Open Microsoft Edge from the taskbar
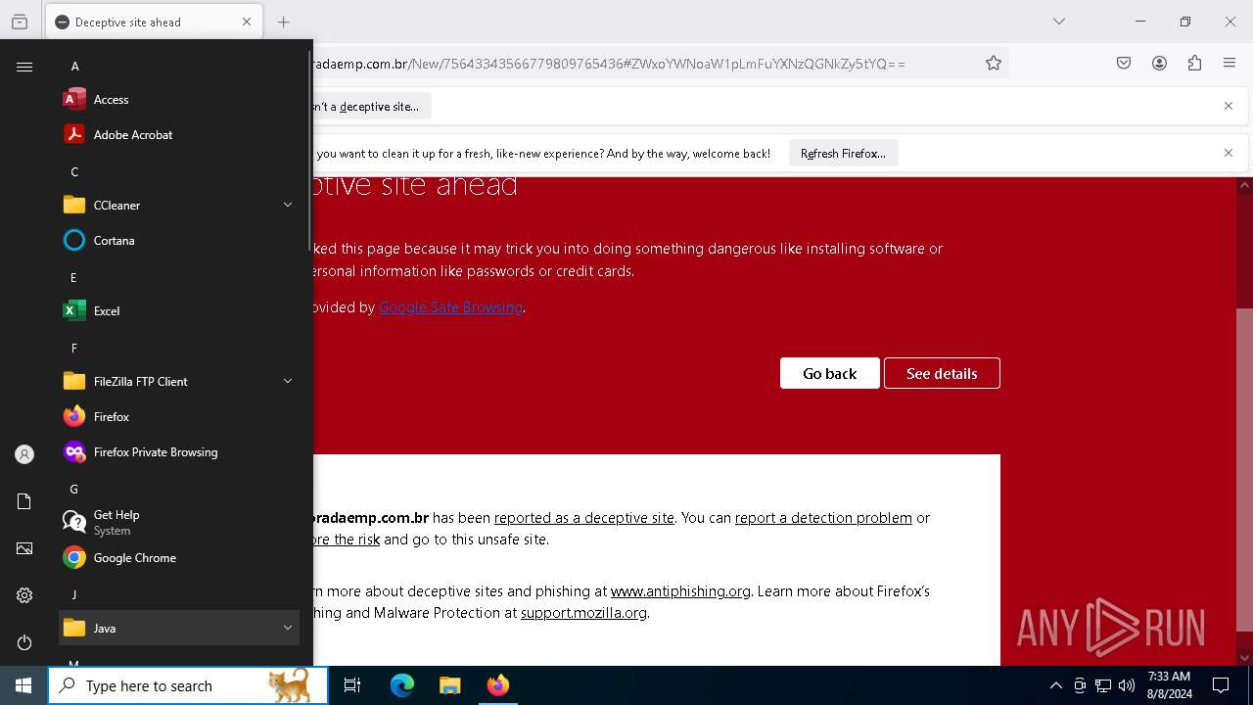This screenshot has width=1253, height=705. pos(402,685)
